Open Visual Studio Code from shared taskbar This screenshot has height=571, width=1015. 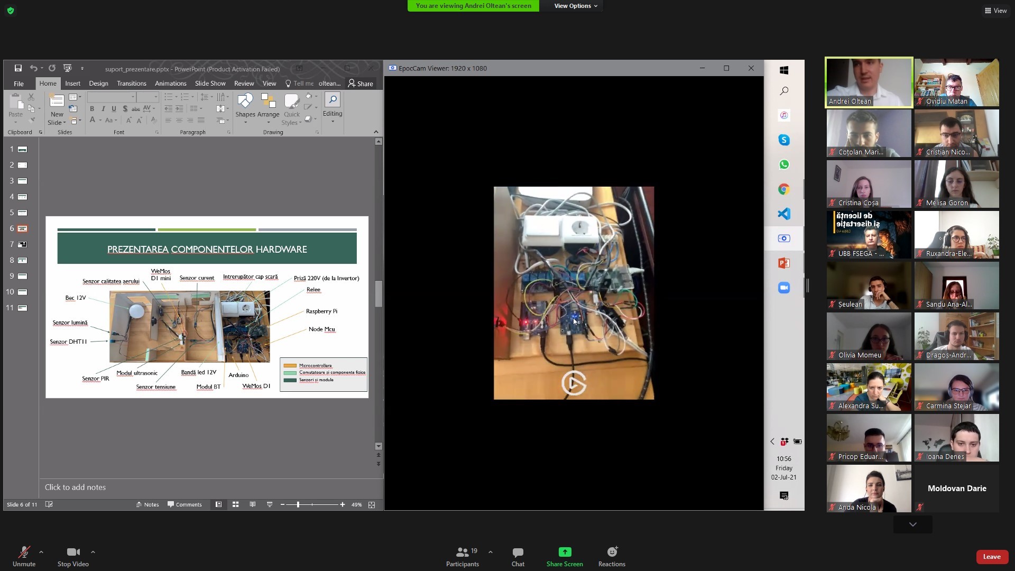tap(784, 214)
